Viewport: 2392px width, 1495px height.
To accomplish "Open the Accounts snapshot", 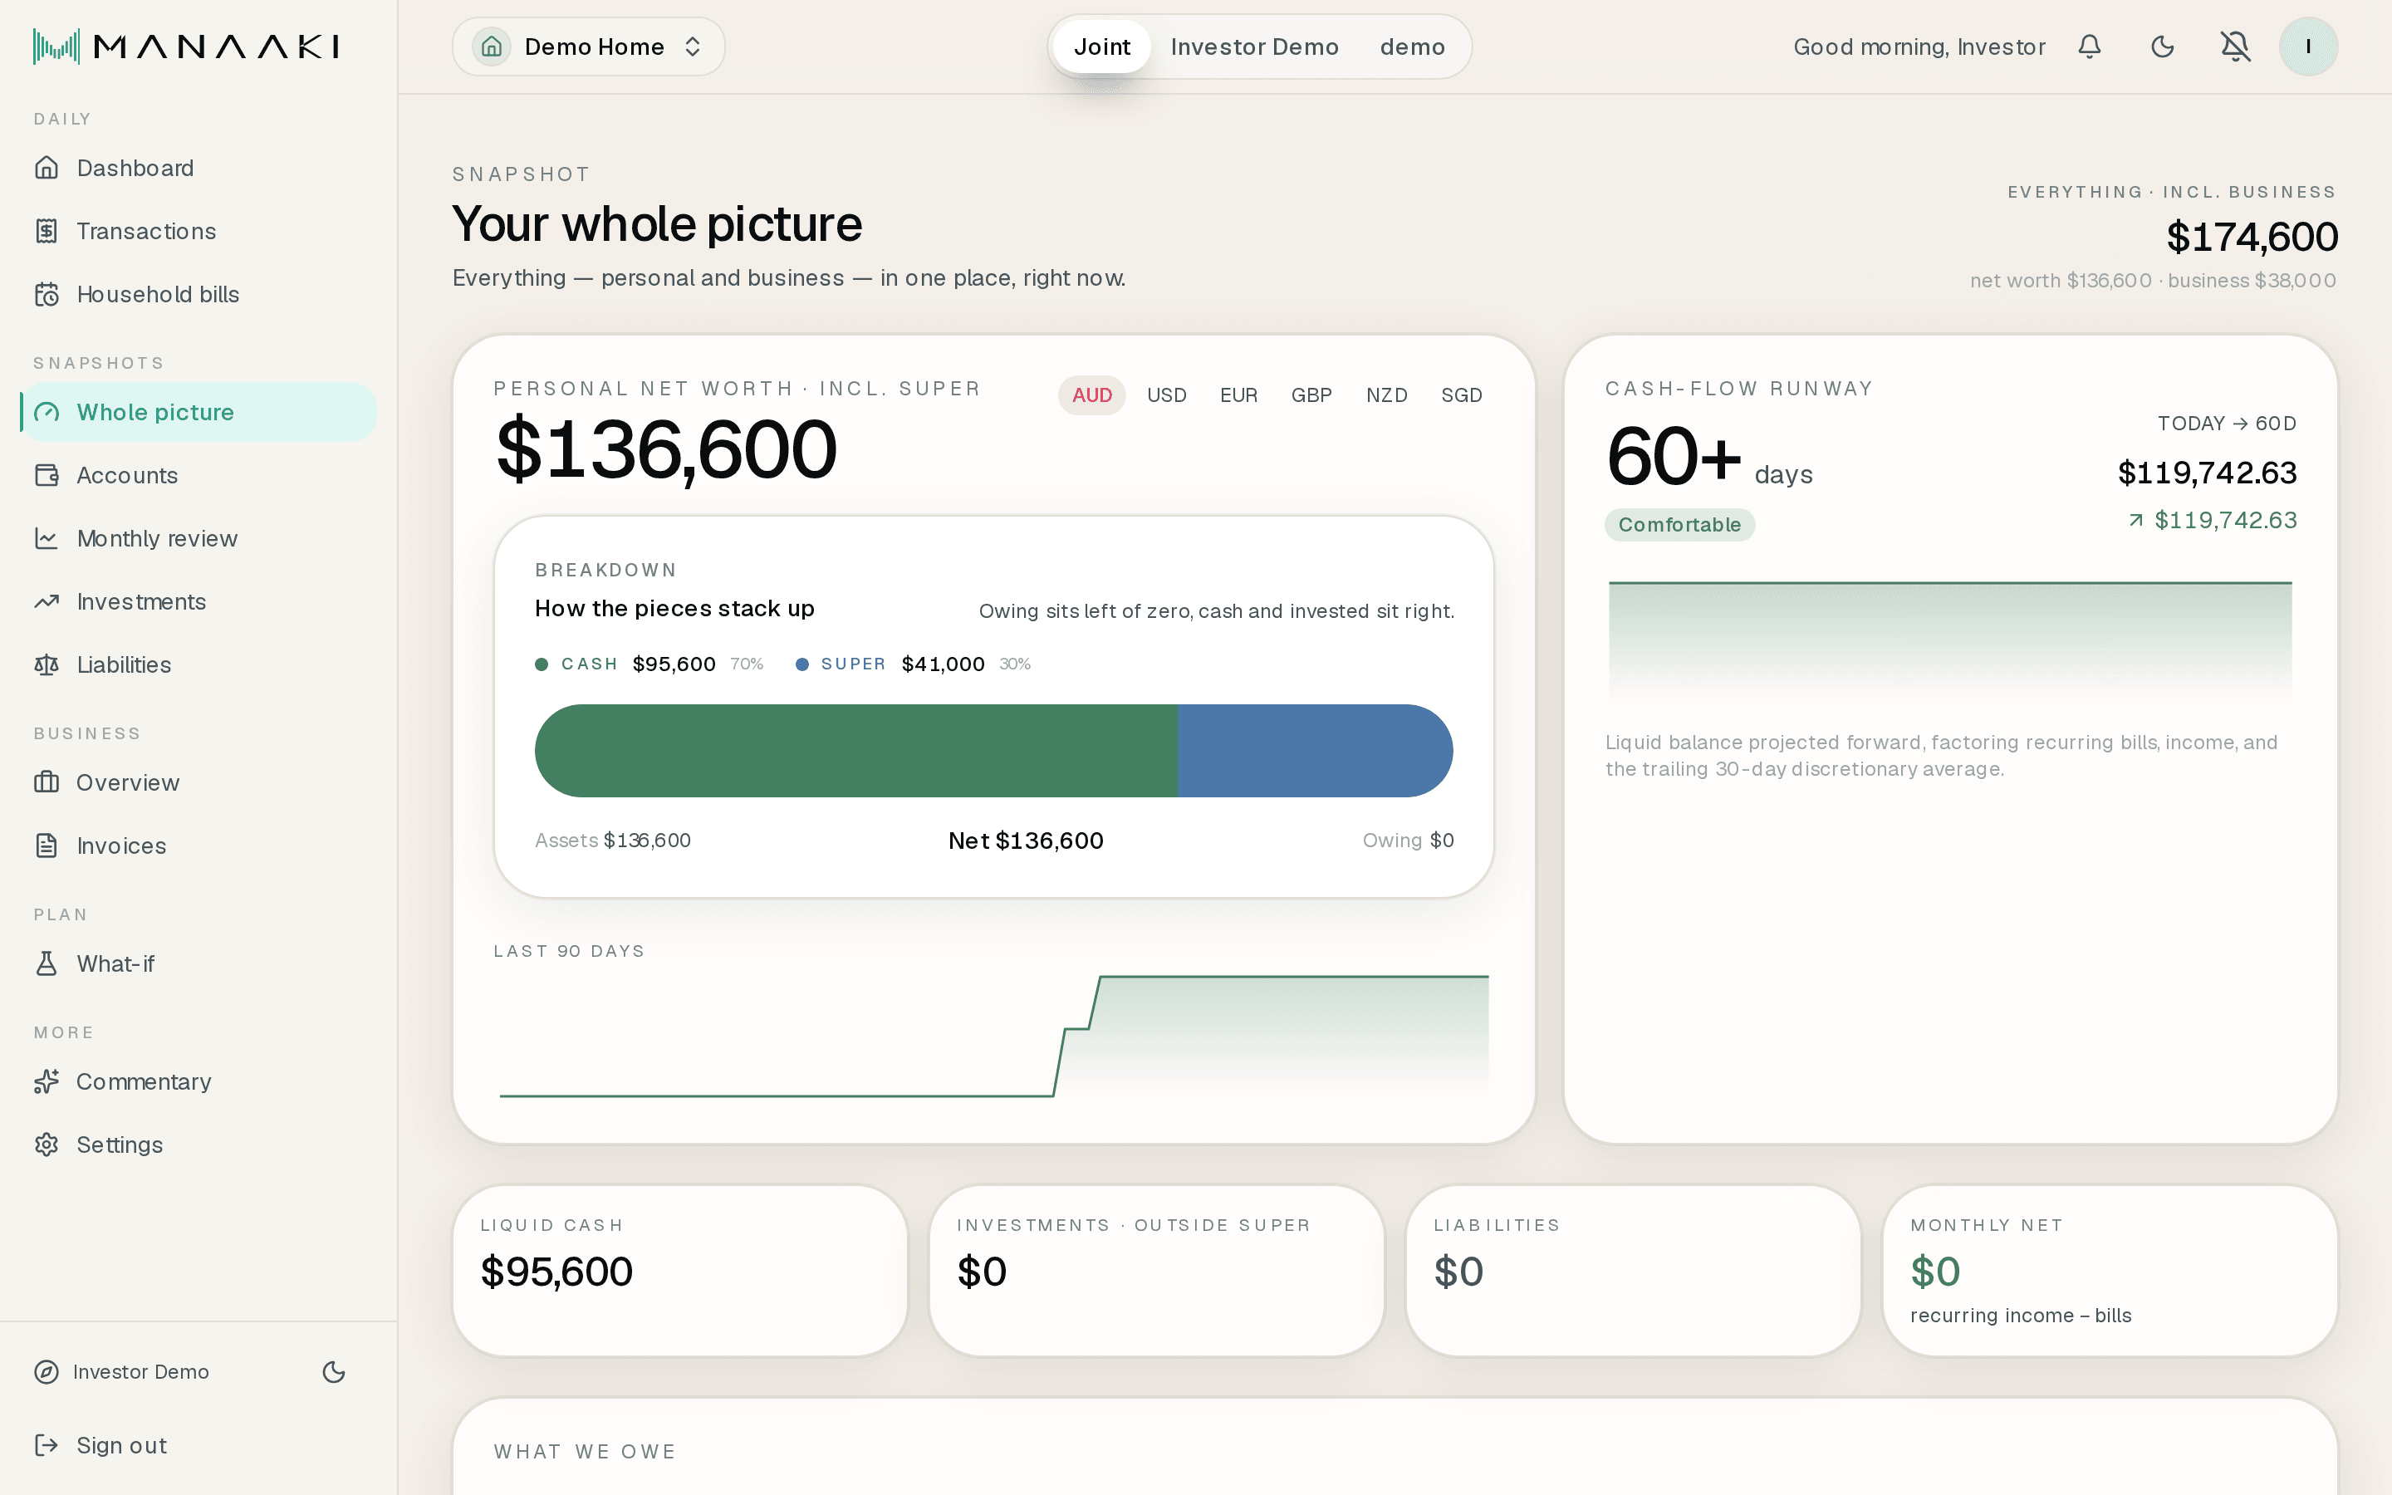I will click(198, 476).
